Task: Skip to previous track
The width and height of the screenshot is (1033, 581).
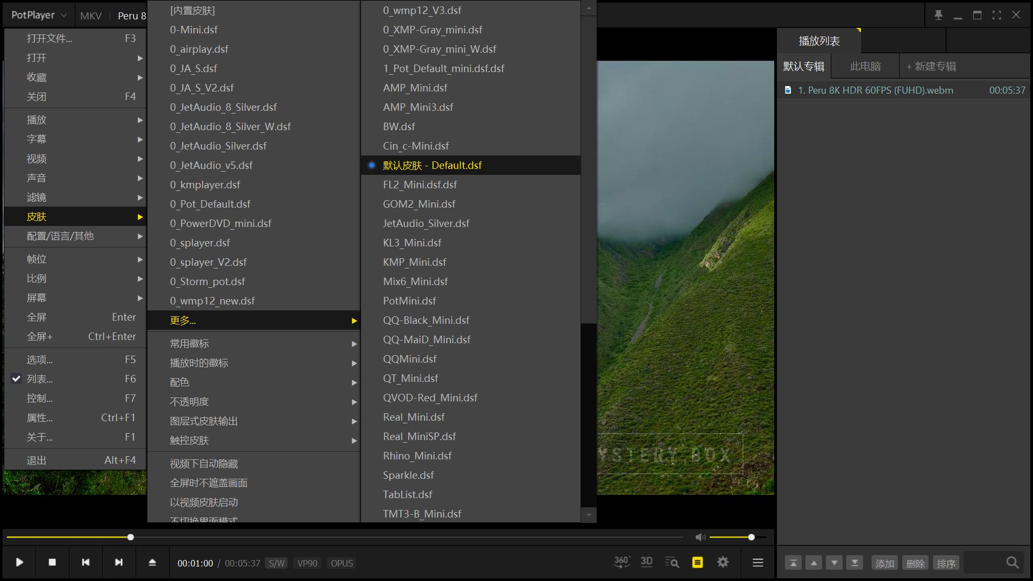Action: [86, 563]
